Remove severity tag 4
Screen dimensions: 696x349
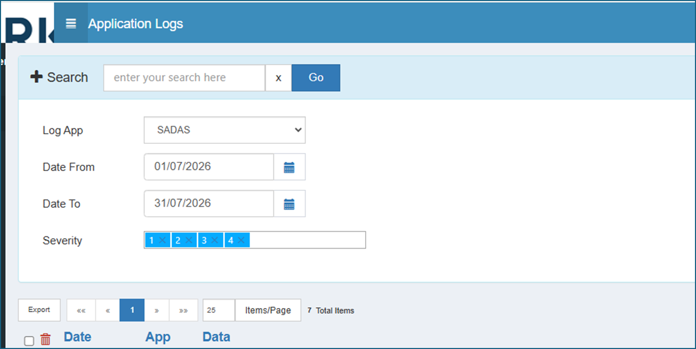(x=241, y=240)
